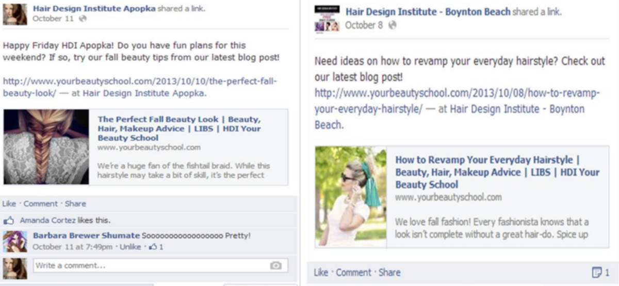Click globe privacy icon beside October 11
The width and height of the screenshot is (619, 286).
point(83,19)
